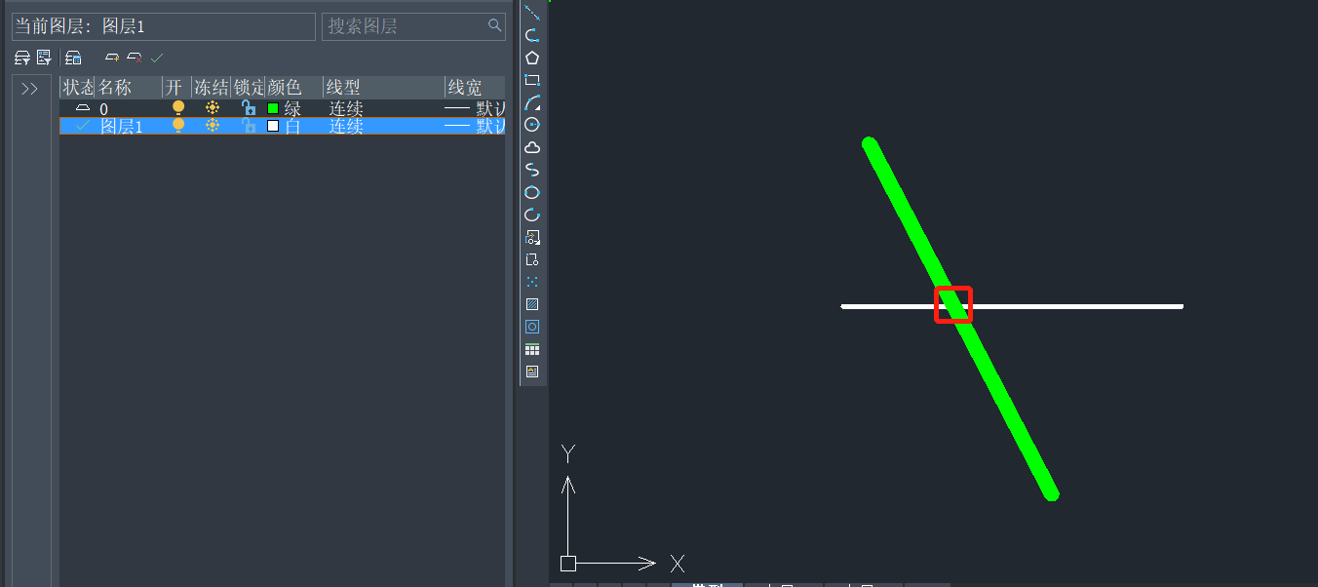
Task: Click the search magnifier icon in layer search
Action: point(495,26)
